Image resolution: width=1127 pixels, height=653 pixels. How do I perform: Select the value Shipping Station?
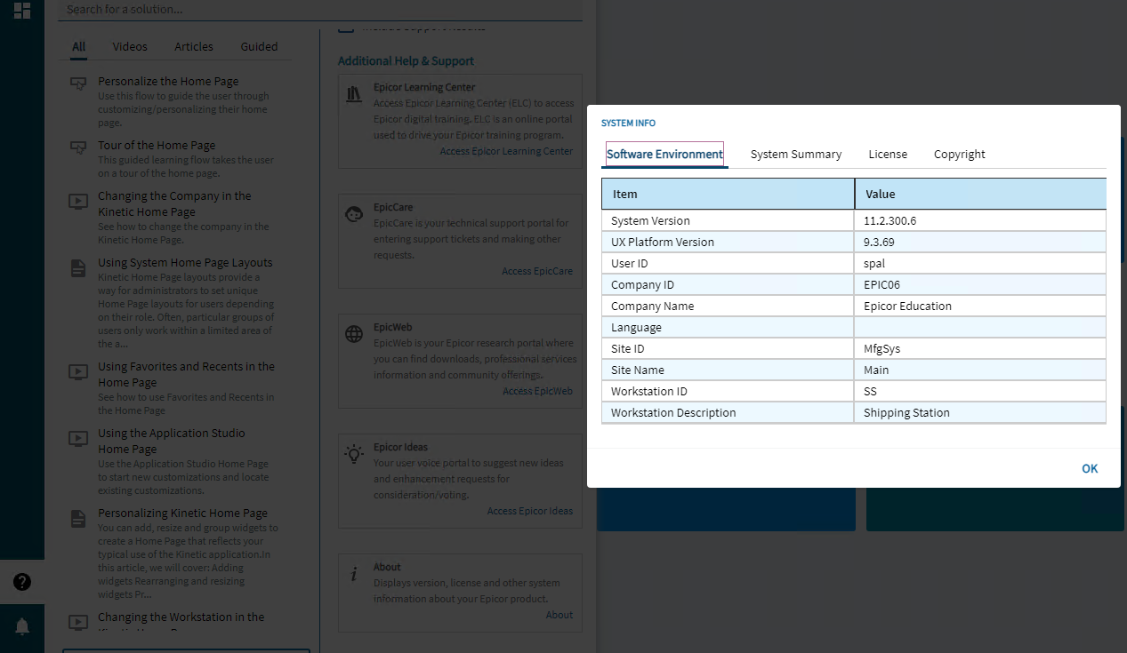click(906, 412)
